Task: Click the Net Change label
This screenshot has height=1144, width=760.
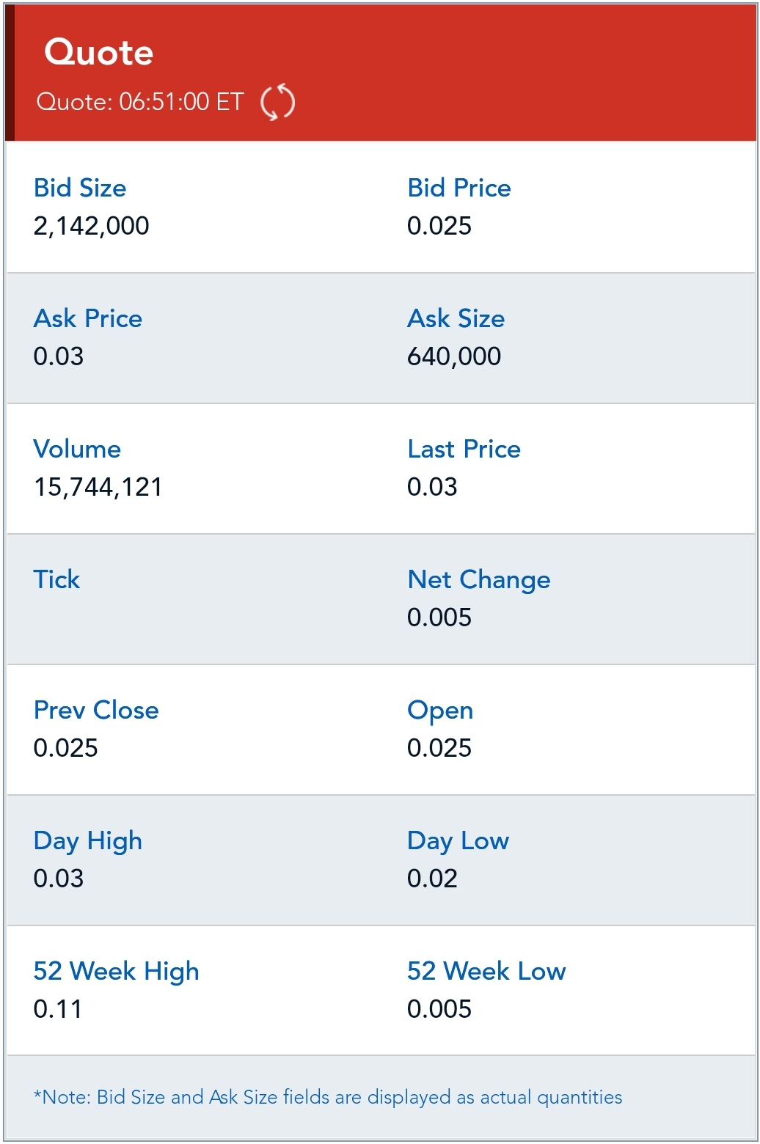Action: (x=479, y=580)
